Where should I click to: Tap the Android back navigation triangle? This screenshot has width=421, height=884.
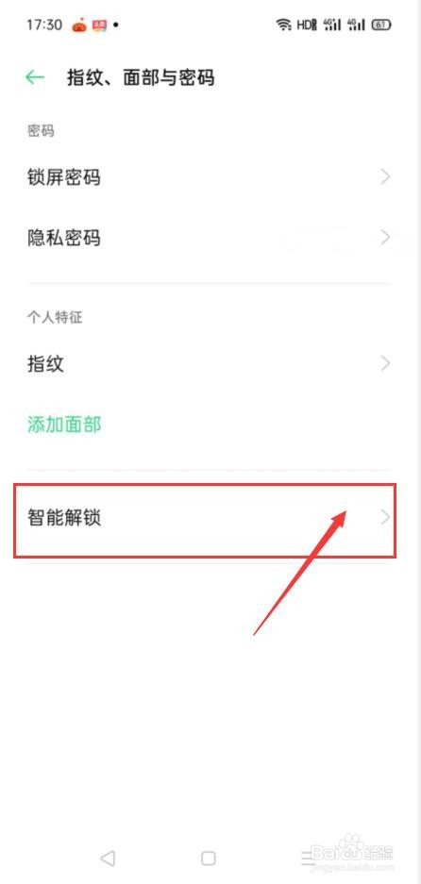[x=108, y=859]
